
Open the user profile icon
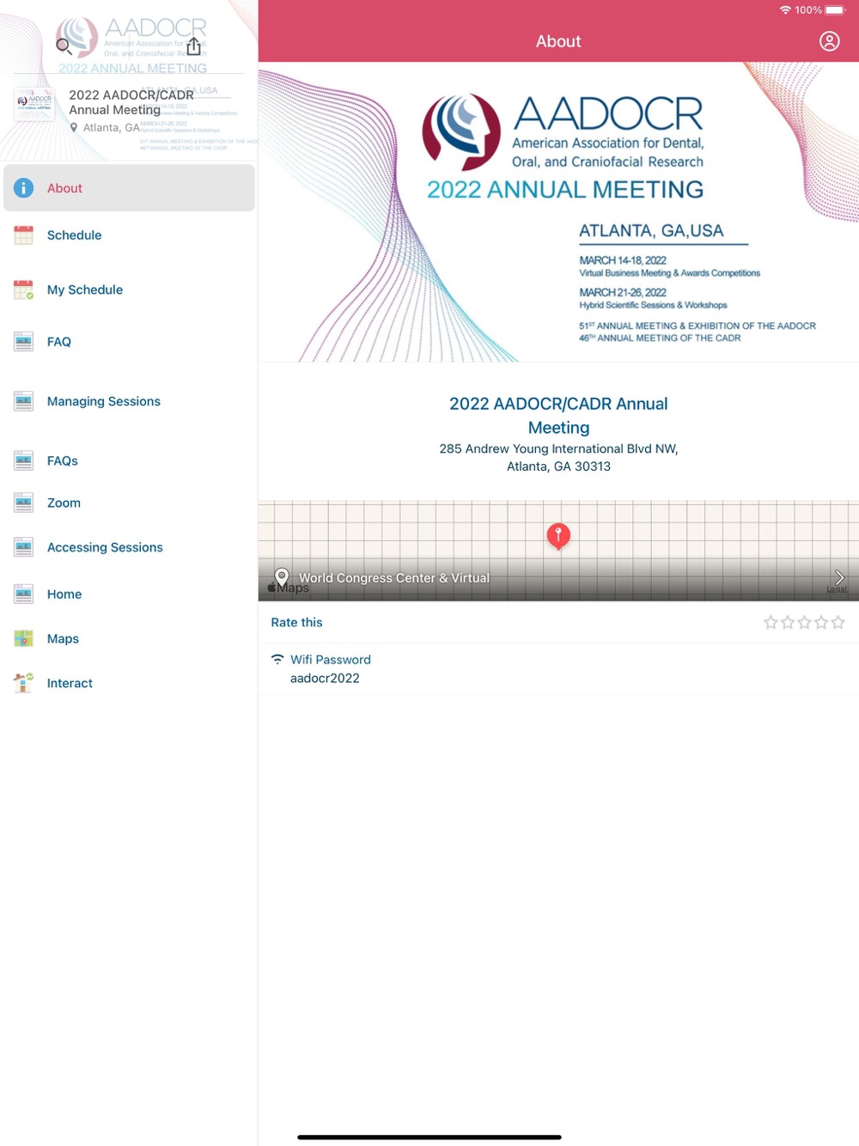829,41
